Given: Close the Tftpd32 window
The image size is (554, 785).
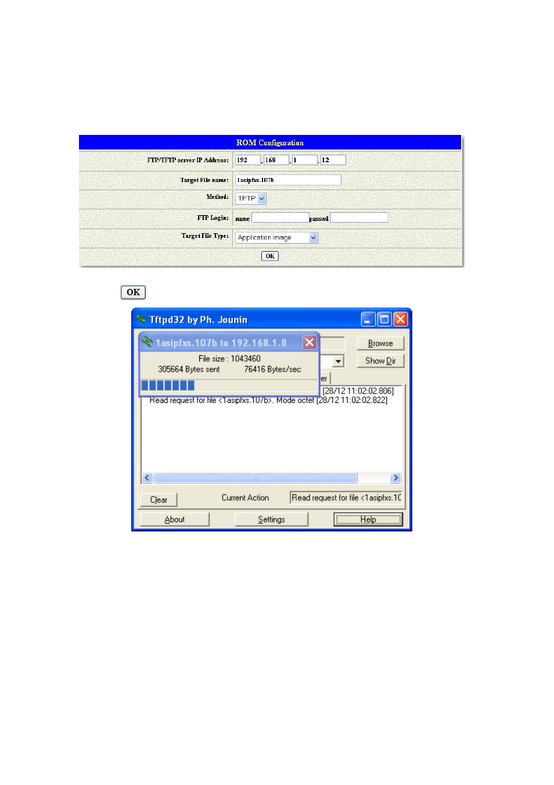Looking at the screenshot, I should pos(401,319).
